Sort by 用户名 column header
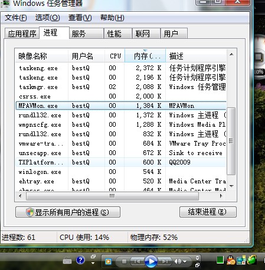 point(86,56)
